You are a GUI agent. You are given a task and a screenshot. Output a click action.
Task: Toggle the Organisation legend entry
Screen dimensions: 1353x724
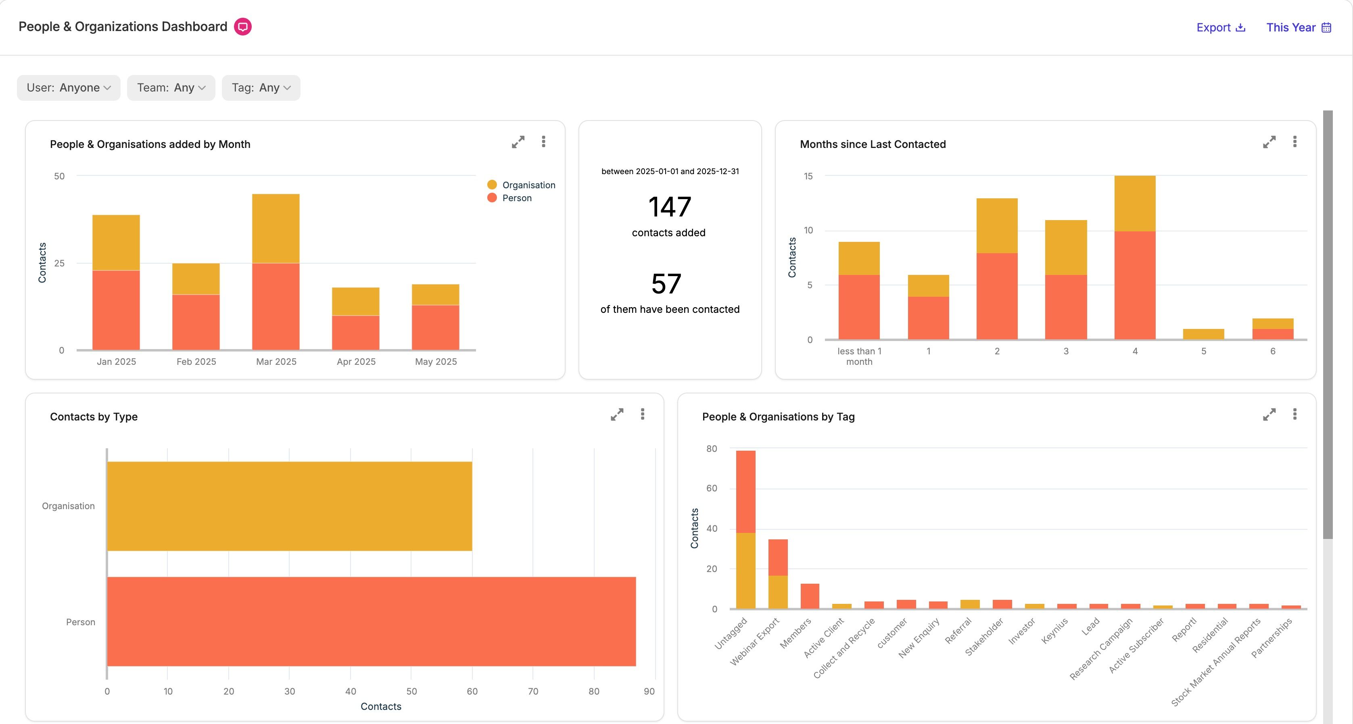point(521,185)
